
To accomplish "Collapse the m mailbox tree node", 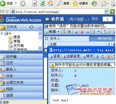I will [x=1, y=33].
